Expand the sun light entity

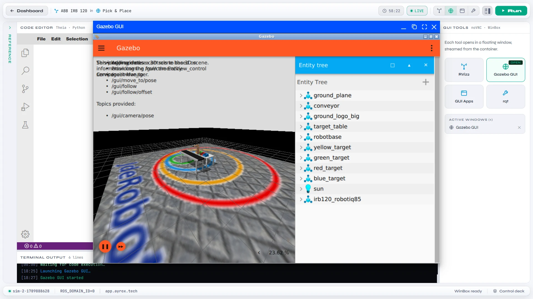click(x=301, y=189)
